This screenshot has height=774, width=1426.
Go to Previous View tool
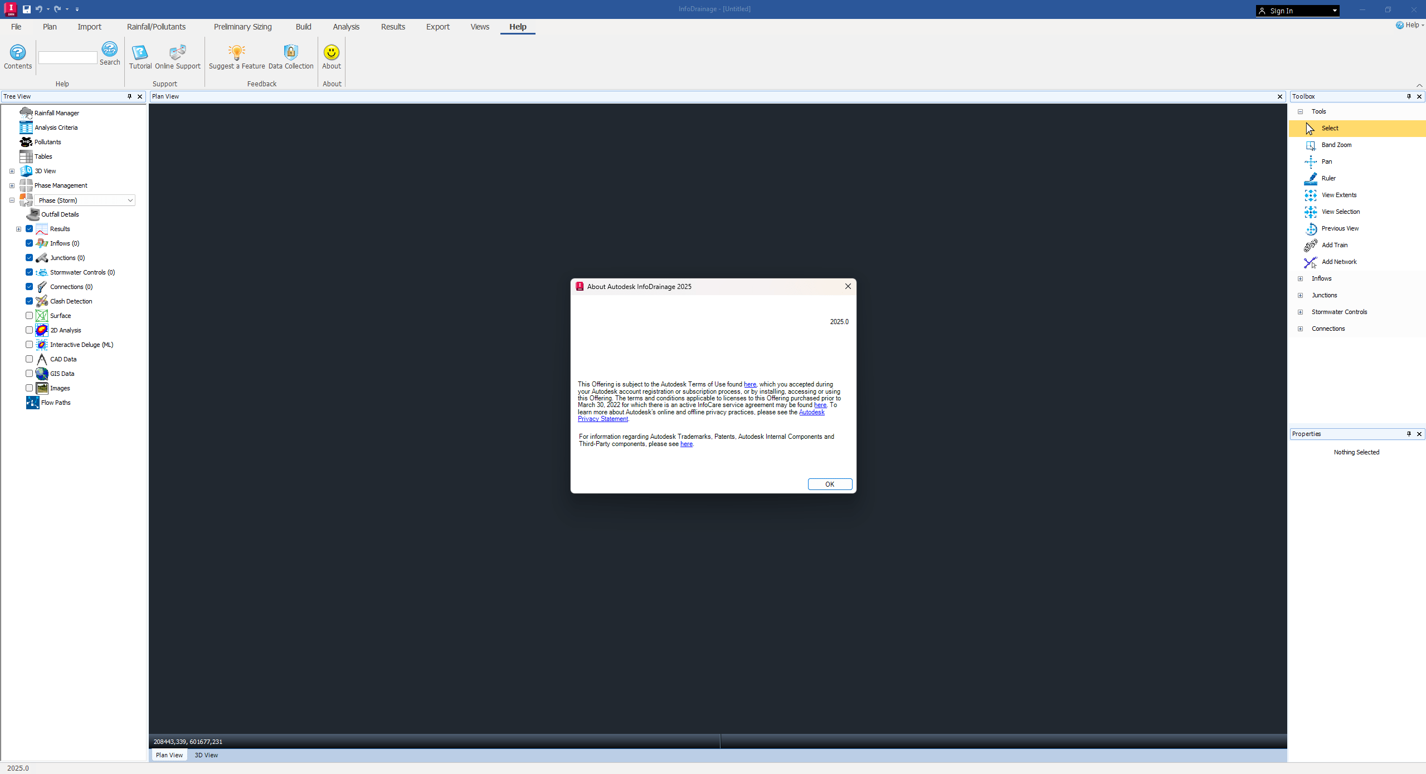pyautogui.click(x=1340, y=228)
